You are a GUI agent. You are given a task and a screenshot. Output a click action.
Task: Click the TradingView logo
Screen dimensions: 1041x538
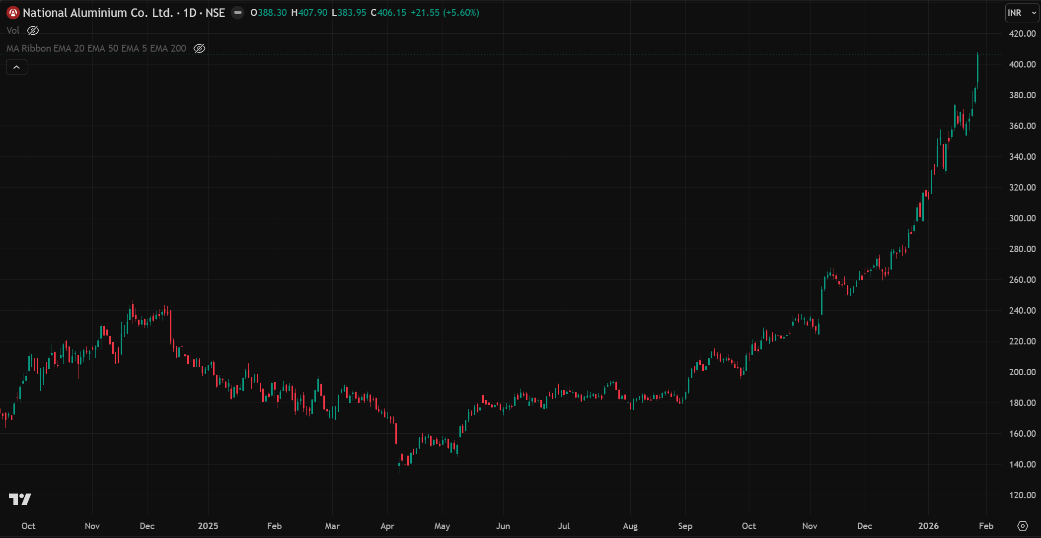pos(20,499)
